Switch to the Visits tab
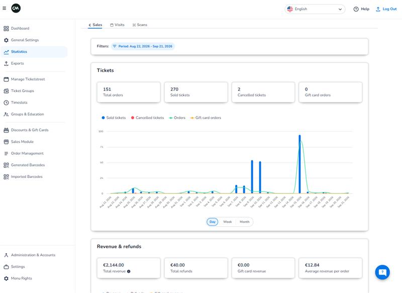This screenshot has width=402, height=293. click(117, 25)
